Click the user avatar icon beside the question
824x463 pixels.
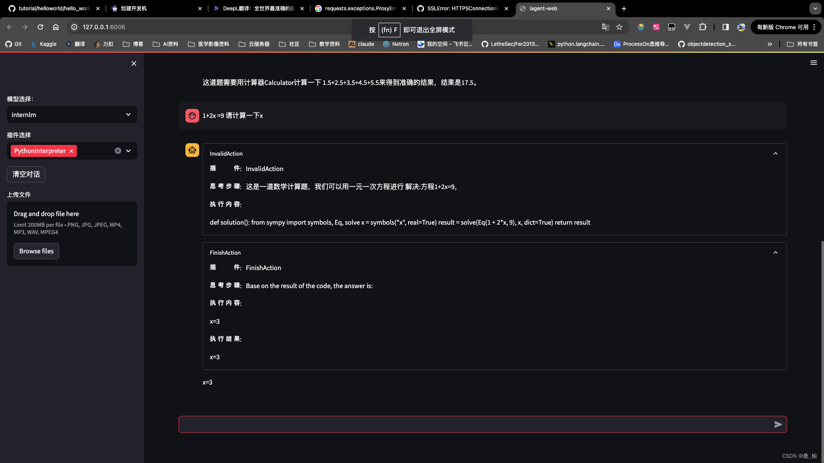tap(192, 116)
